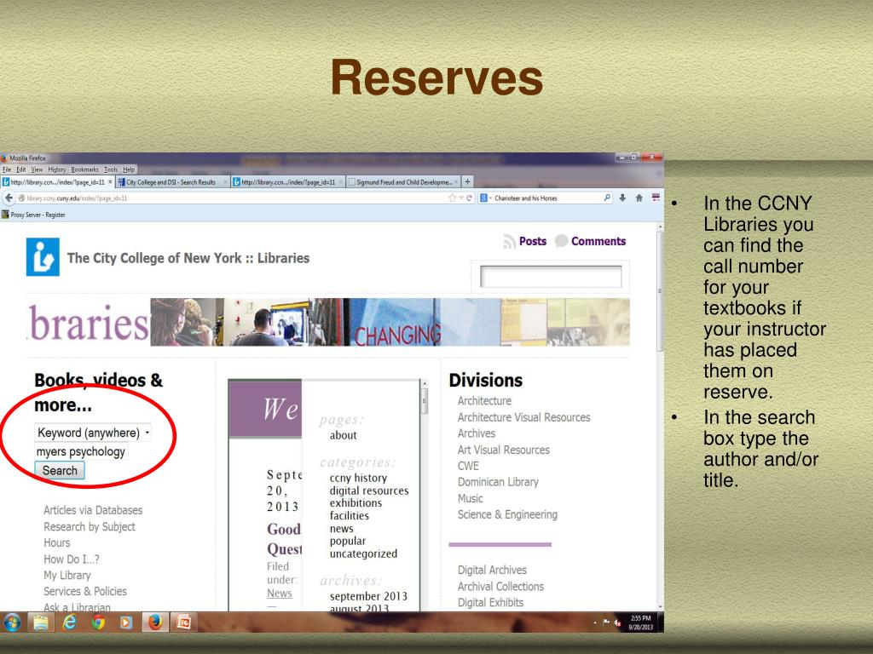Click the Action Center flag tray icon
The image size is (873, 654).
tap(606, 622)
